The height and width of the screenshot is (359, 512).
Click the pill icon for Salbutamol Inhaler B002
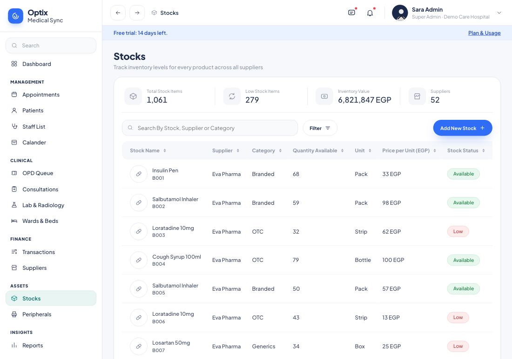point(139,202)
